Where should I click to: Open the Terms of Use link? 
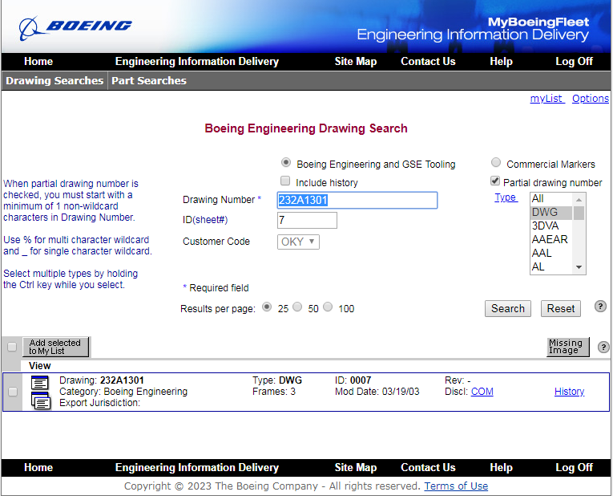click(456, 486)
